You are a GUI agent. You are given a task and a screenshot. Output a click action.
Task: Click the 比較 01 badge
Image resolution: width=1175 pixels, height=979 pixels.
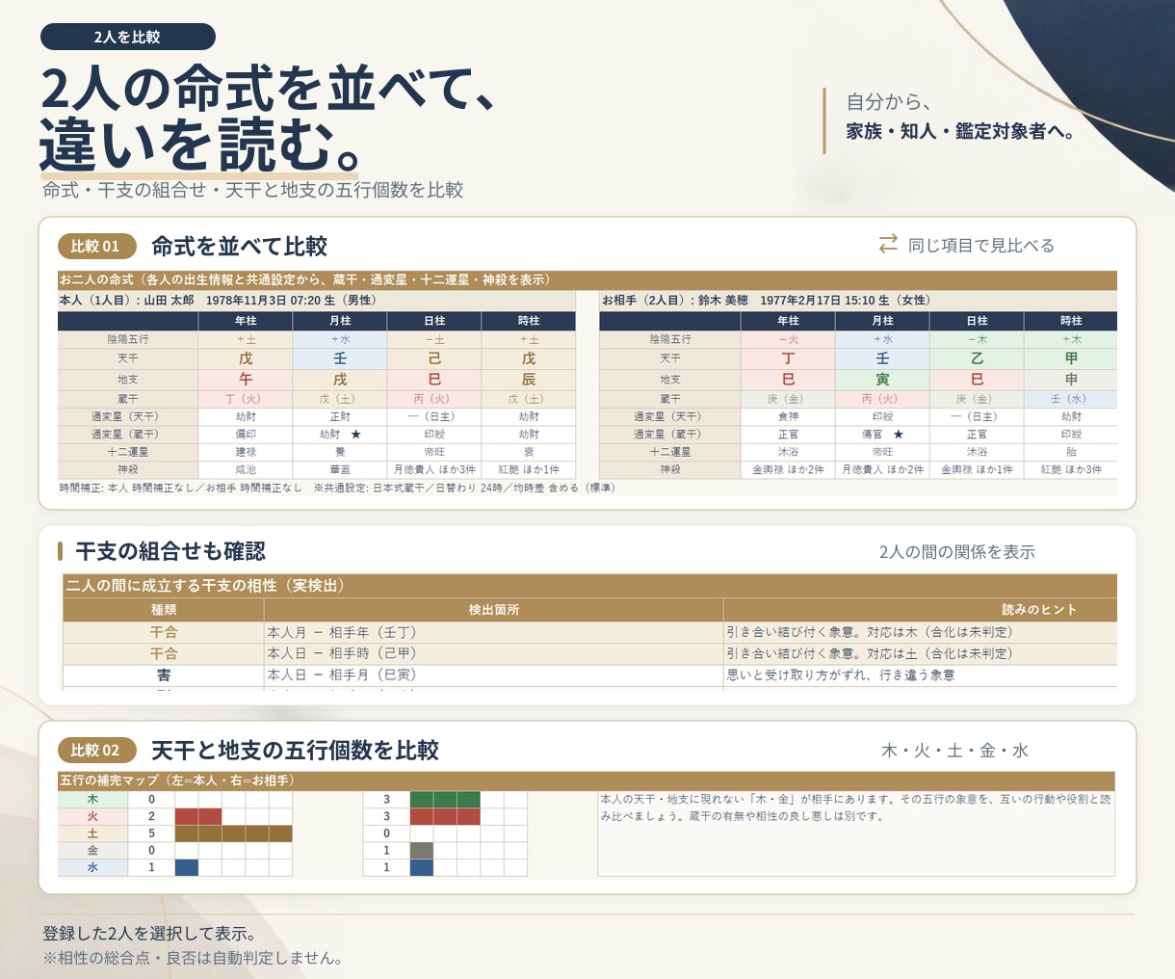click(96, 247)
